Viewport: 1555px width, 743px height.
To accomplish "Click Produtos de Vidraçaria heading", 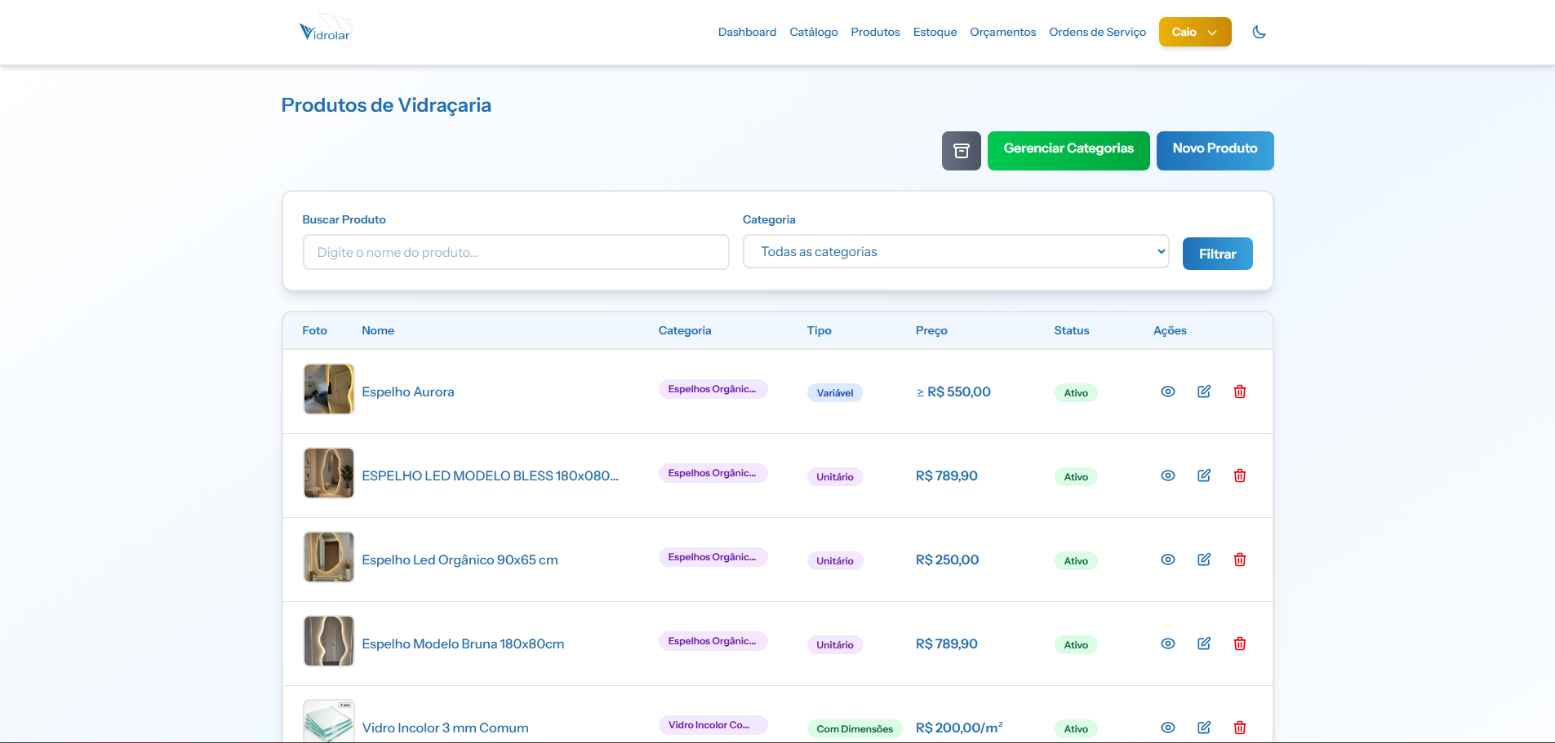I will (386, 105).
